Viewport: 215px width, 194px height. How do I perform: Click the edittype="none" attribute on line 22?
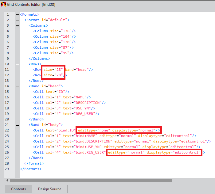coord(93,130)
